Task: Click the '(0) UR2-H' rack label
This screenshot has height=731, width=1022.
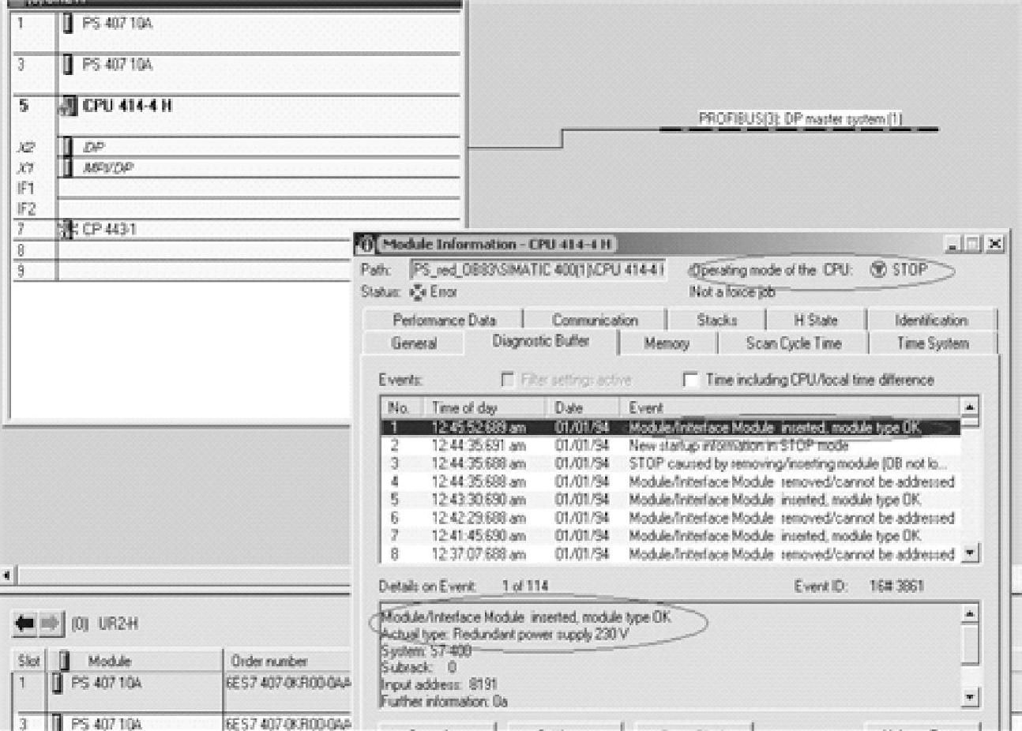Action: tap(105, 624)
